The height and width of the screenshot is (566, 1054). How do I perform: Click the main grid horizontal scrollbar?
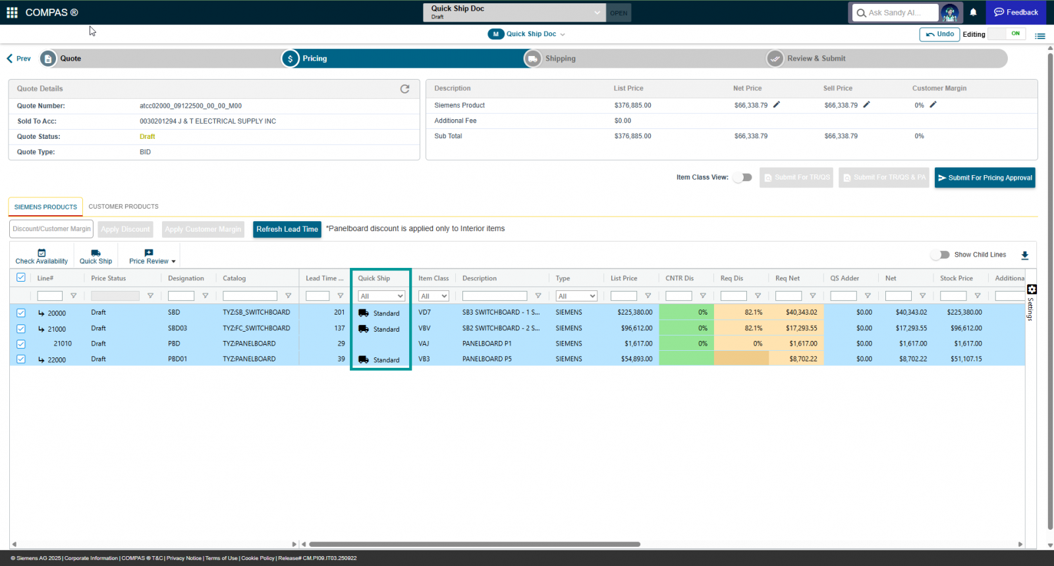tap(474, 544)
